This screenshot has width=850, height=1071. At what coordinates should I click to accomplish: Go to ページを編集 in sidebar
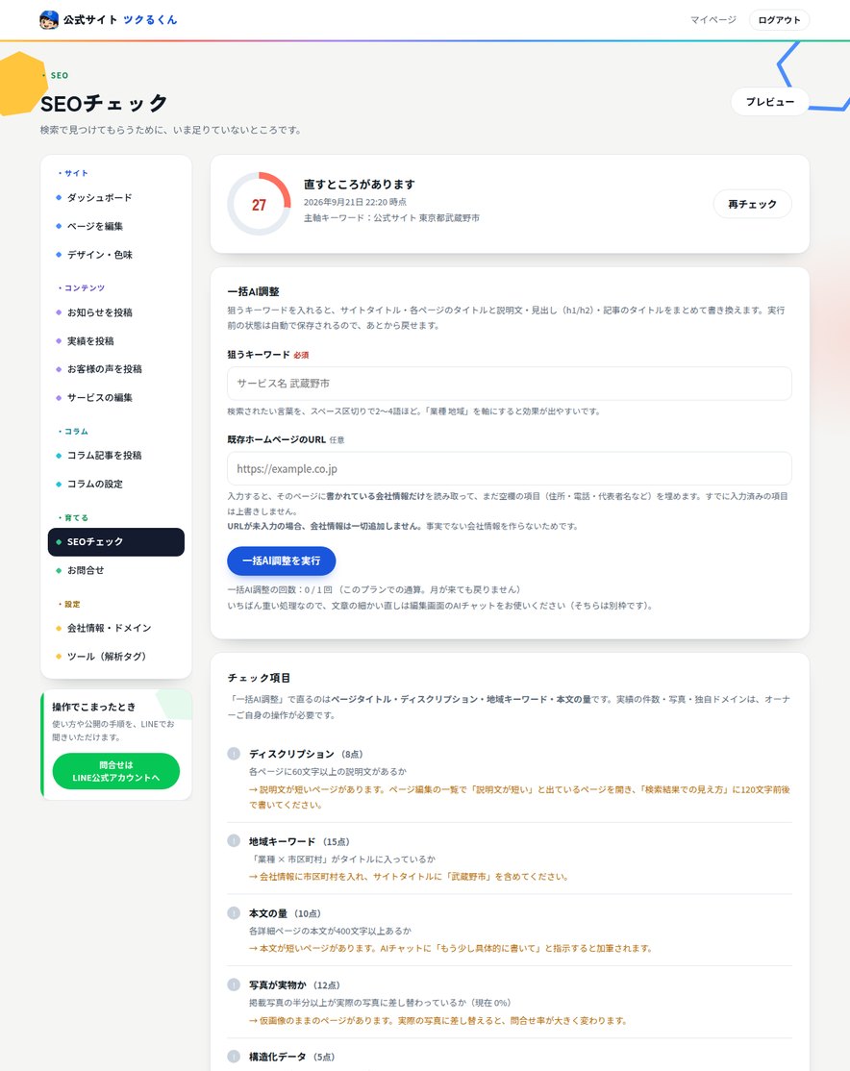click(116, 226)
